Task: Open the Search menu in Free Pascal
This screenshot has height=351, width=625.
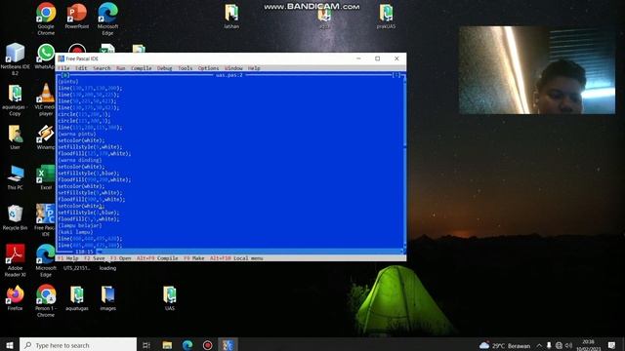Action: coord(102,68)
